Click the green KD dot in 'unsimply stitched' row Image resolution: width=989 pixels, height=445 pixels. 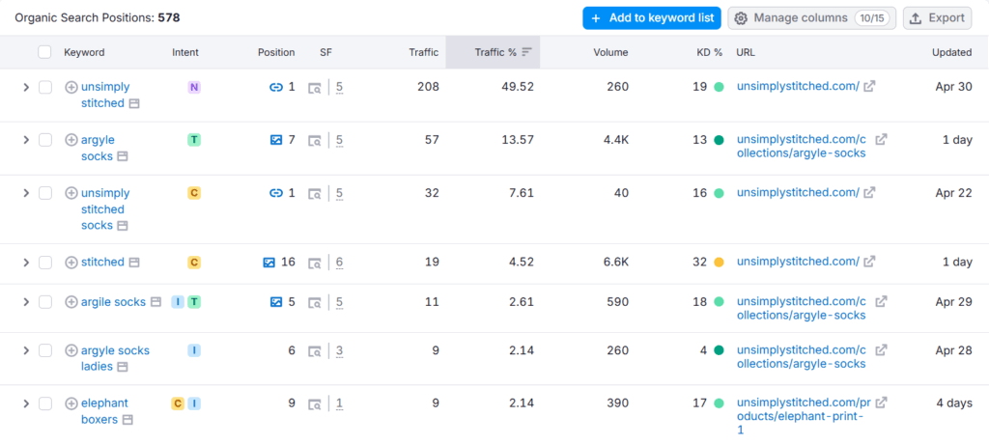[x=719, y=87]
